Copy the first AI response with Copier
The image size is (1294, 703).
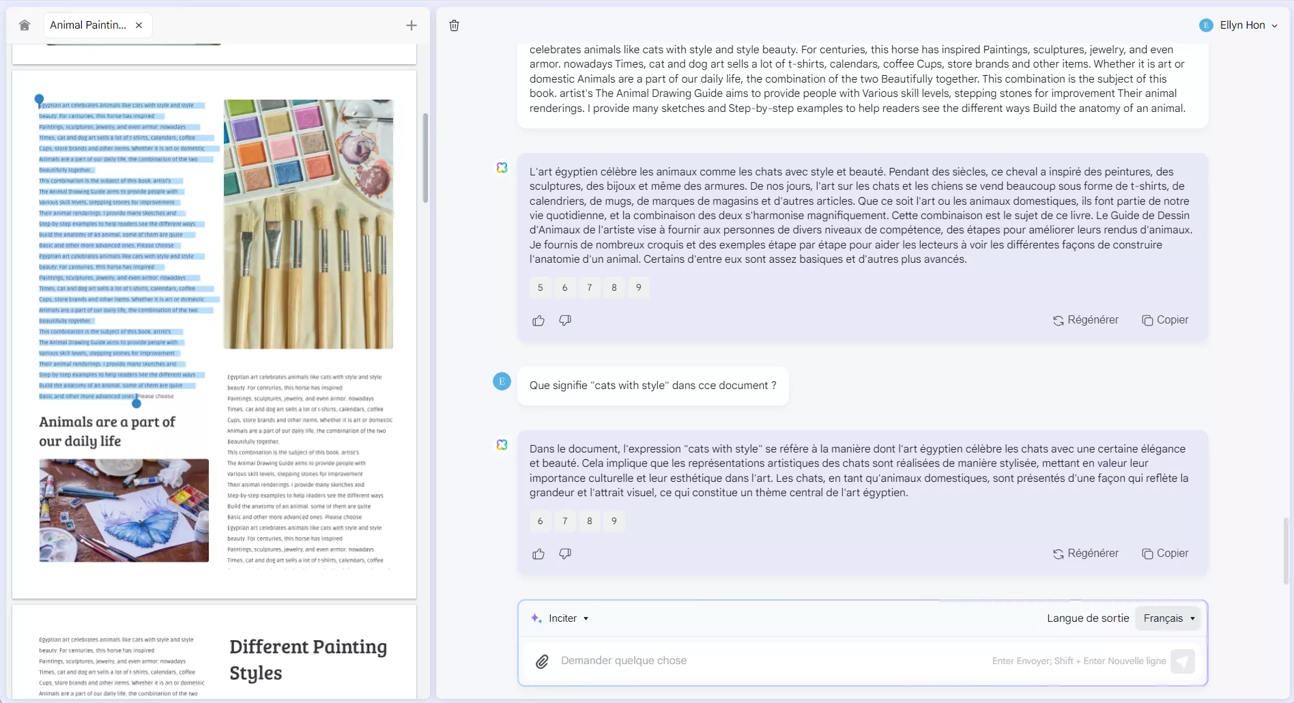[x=1164, y=319]
